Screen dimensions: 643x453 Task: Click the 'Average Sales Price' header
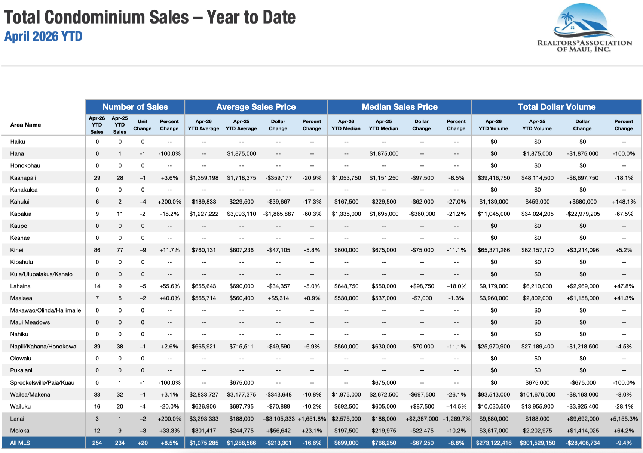point(256,107)
